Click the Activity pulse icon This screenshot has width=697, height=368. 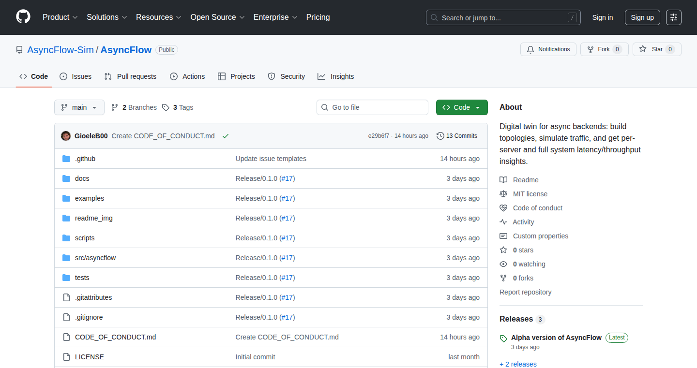tap(503, 222)
